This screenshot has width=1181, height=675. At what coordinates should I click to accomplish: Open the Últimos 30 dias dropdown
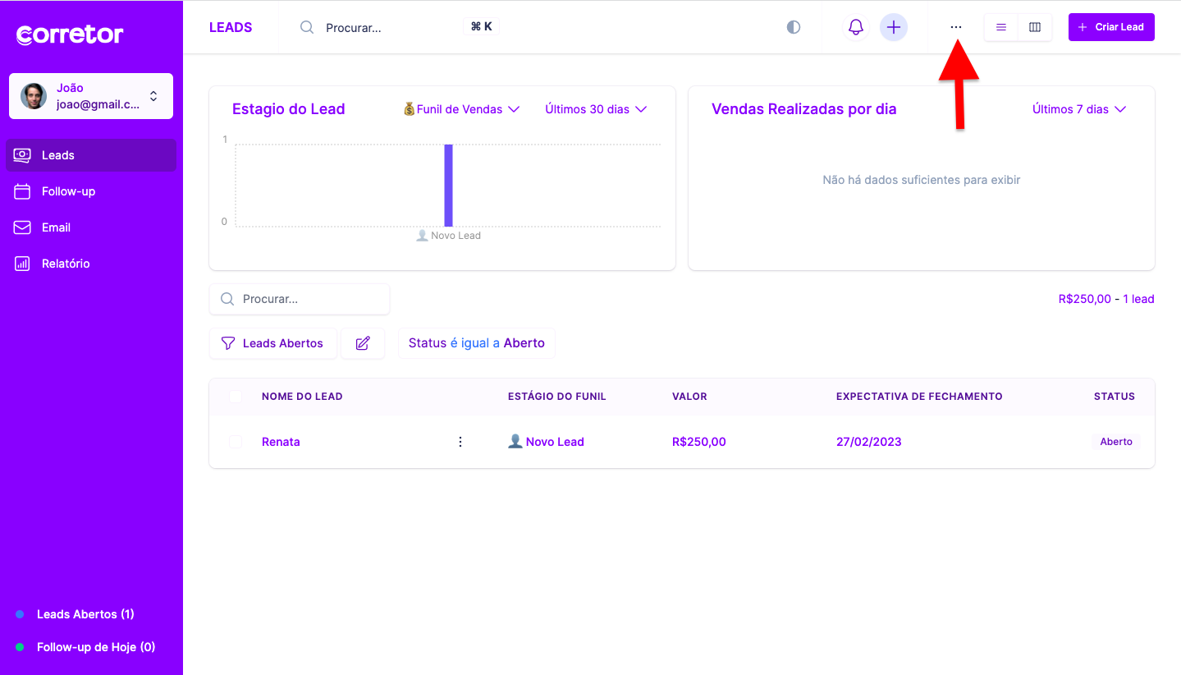[596, 109]
